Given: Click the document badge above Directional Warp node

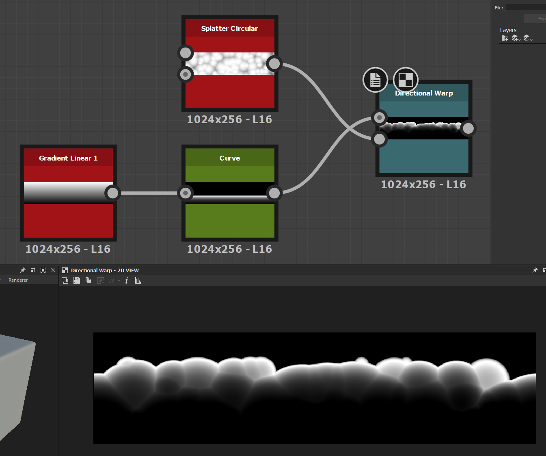Looking at the screenshot, I should pos(375,80).
